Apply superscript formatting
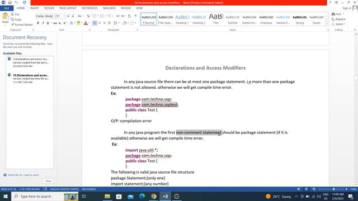 65,23
